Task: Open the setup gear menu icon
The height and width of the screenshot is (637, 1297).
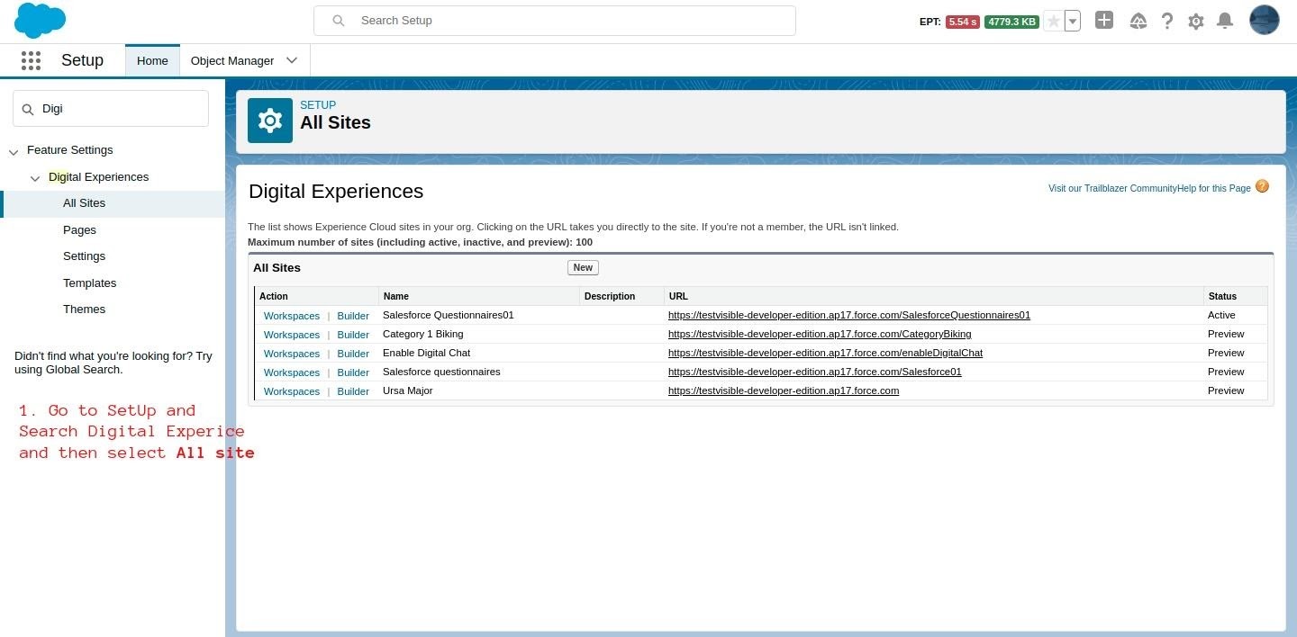Action: 1196,21
